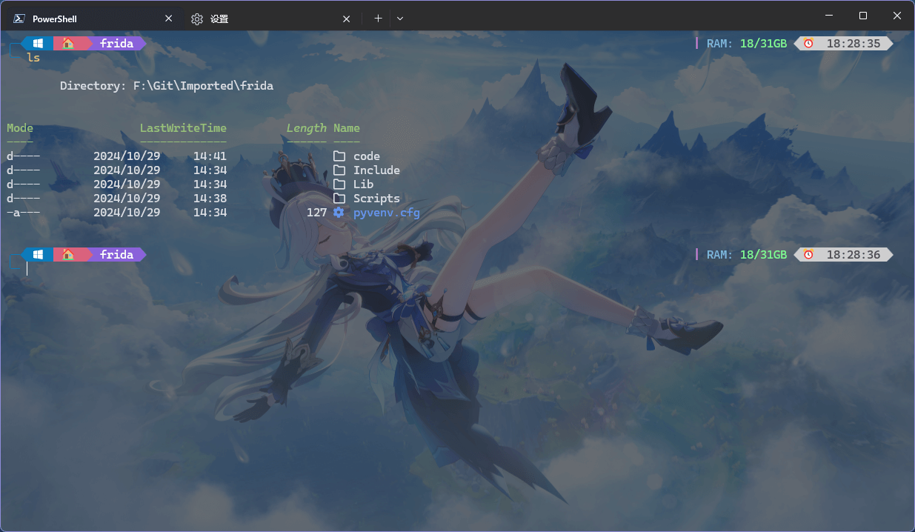This screenshot has width=915, height=532.
Task: Maximize the terminal window
Action: [x=862, y=16]
